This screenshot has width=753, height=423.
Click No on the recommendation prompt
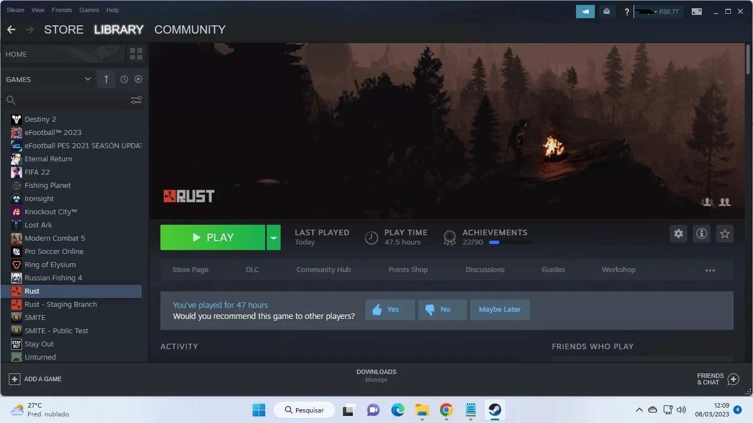coord(443,310)
